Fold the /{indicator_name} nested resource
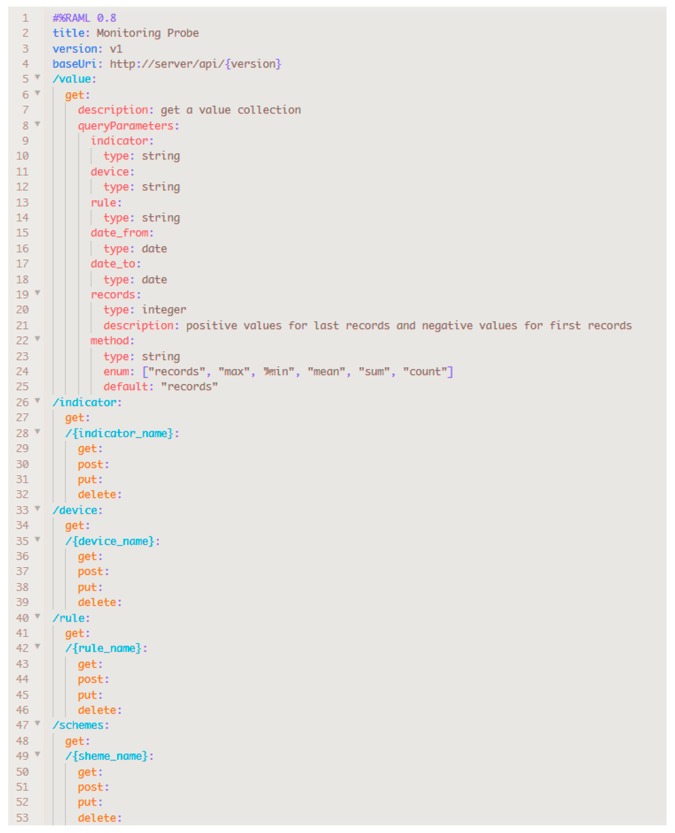 click(38, 432)
